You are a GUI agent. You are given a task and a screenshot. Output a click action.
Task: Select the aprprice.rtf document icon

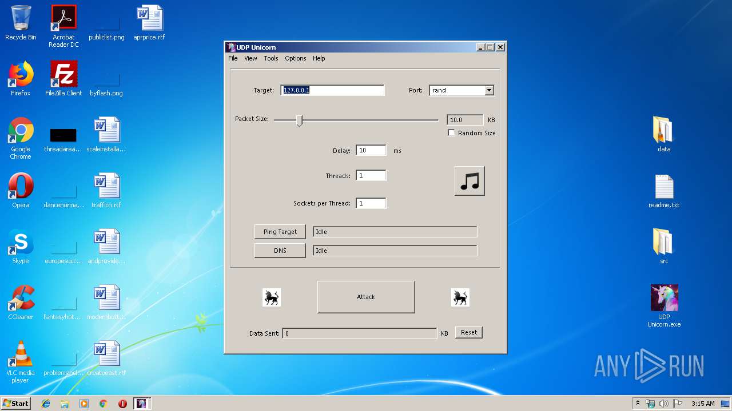[x=149, y=23]
